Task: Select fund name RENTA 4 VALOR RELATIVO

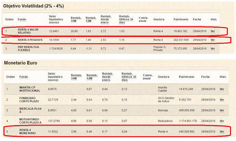Action: (x=28, y=31)
